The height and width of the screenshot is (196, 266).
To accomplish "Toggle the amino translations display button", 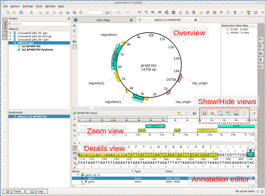I will [75, 158].
